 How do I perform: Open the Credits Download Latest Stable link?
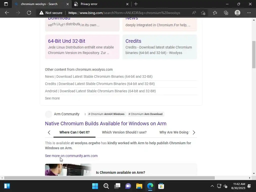(x=100, y=84)
